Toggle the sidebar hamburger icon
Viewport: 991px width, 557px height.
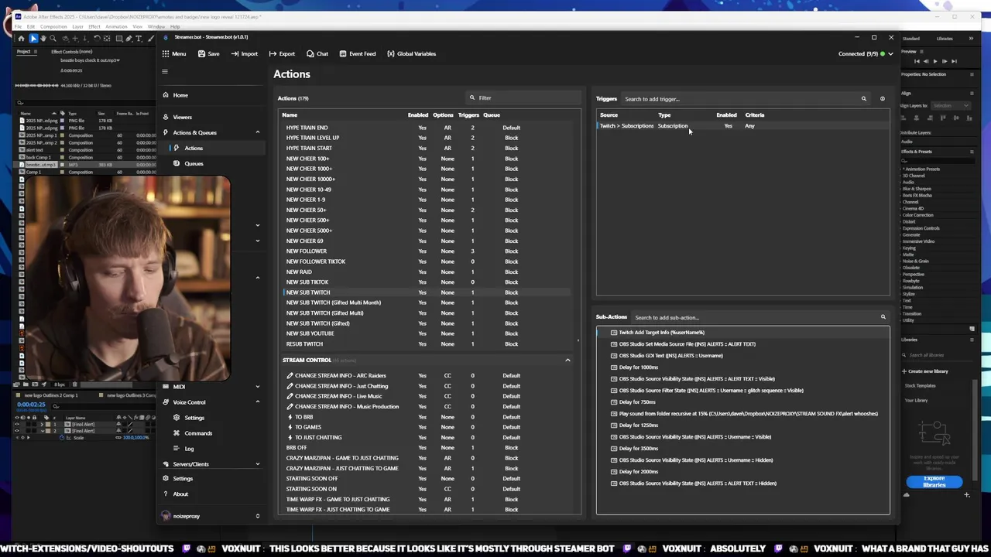164,71
